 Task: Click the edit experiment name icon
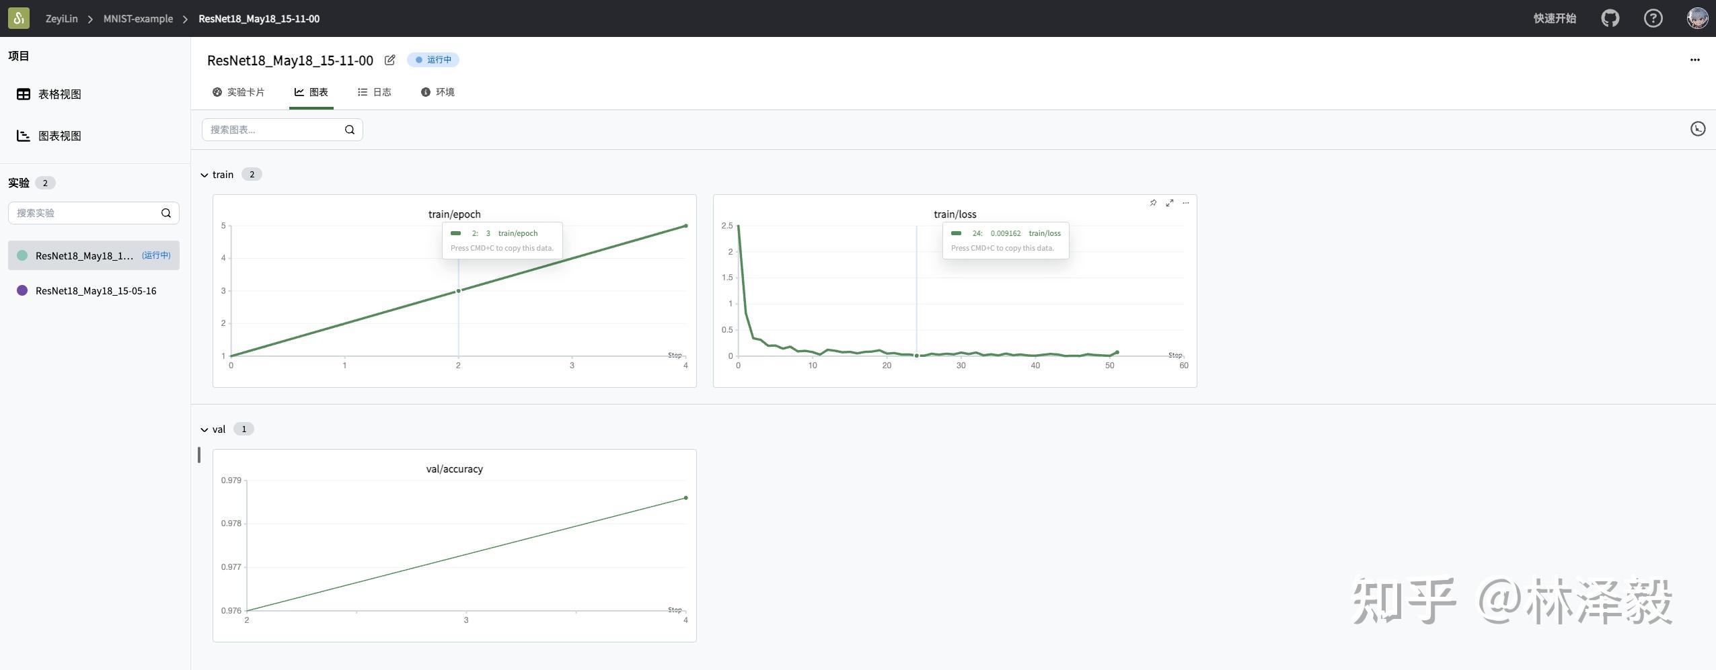pos(389,60)
